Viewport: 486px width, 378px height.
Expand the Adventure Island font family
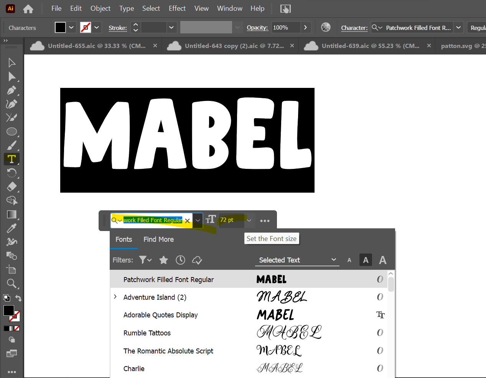pos(115,297)
